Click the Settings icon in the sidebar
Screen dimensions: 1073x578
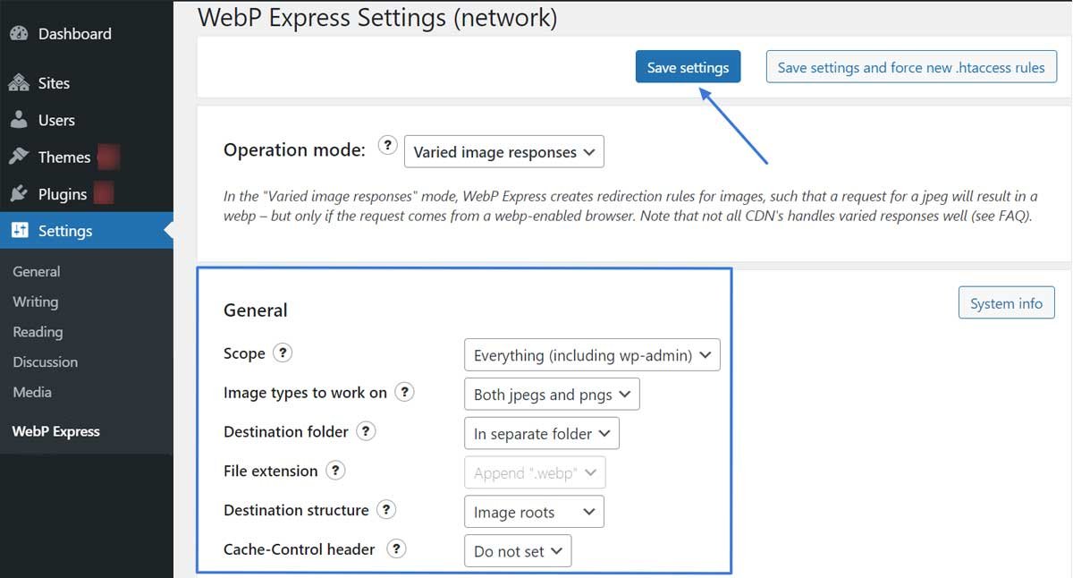(20, 230)
